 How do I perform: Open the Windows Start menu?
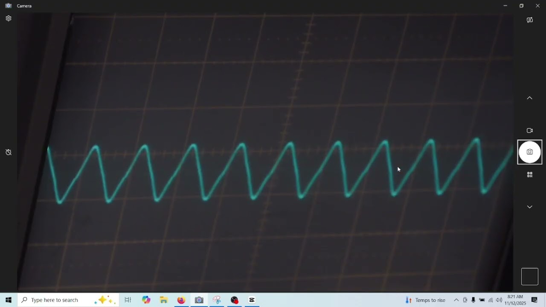pos(9,300)
